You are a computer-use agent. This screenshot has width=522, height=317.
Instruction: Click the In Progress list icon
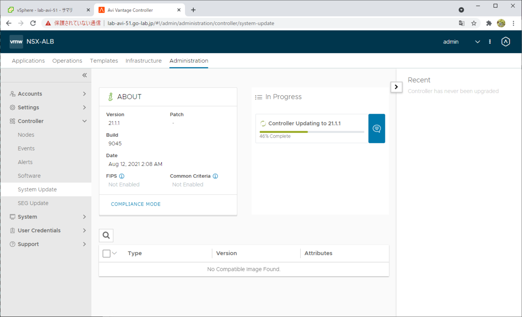click(x=258, y=97)
